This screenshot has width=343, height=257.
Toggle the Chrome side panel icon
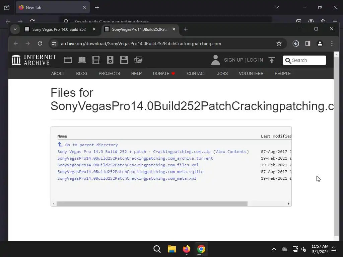(308, 44)
